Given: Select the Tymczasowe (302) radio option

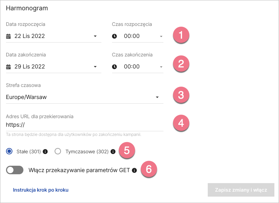Looking at the screenshot, I should coord(58,152).
